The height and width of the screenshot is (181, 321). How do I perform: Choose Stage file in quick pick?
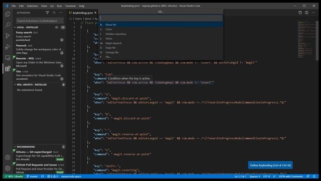pos(160,48)
